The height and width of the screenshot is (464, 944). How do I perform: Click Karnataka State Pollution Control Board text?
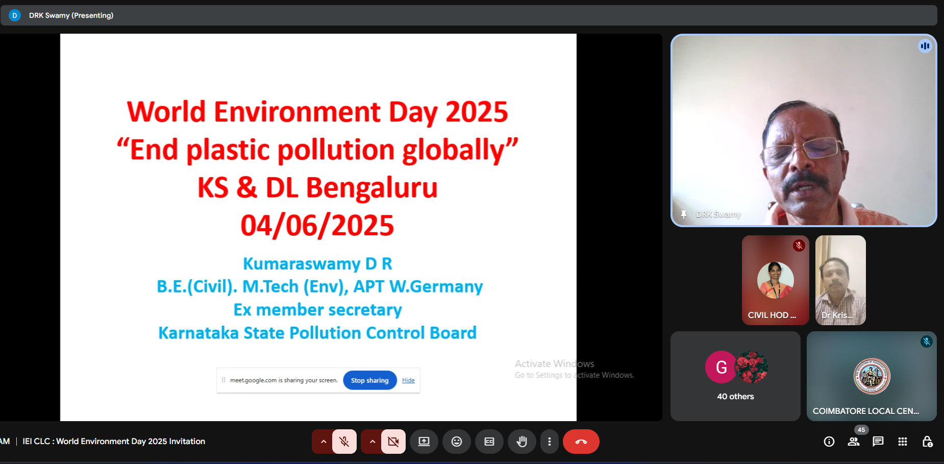pos(317,333)
